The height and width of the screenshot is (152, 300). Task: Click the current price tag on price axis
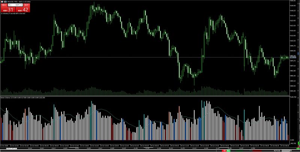pyautogui.click(x=293, y=57)
